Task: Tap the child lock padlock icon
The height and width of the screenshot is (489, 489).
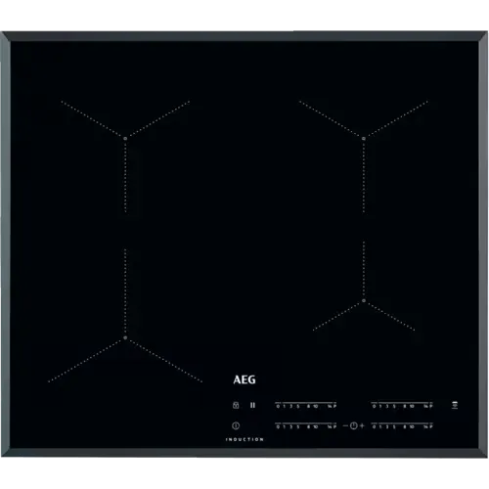Action: click(236, 405)
